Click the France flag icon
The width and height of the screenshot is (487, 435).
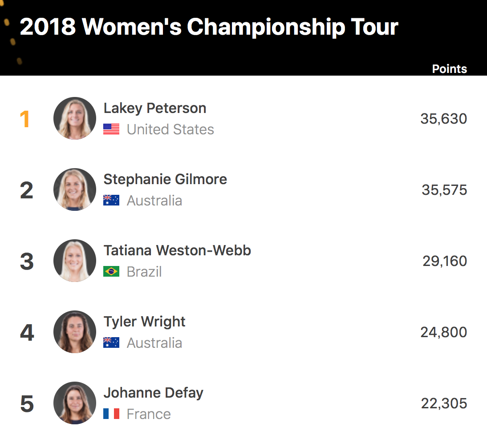[x=111, y=414]
